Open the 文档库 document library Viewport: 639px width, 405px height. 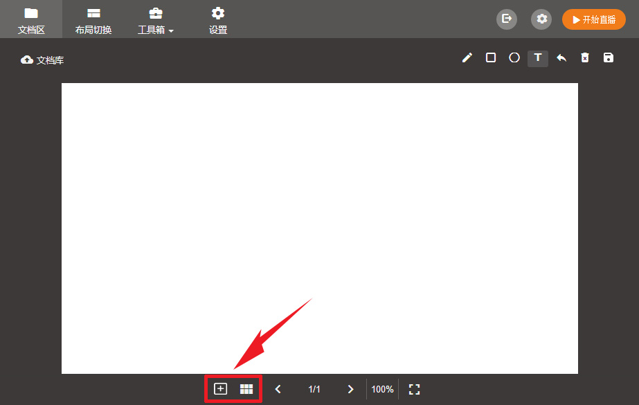[43, 60]
